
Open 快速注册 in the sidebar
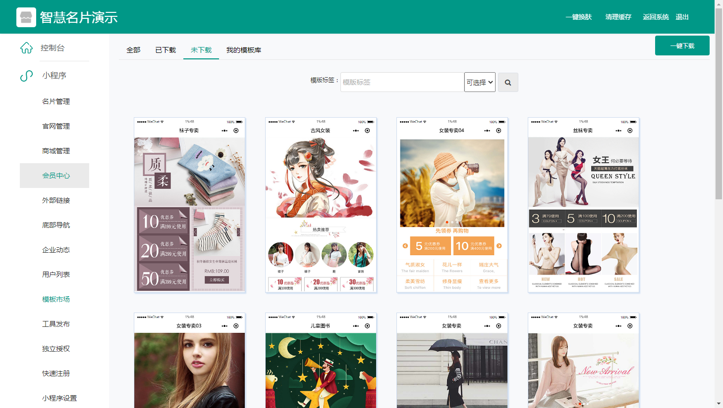[56, 373]
